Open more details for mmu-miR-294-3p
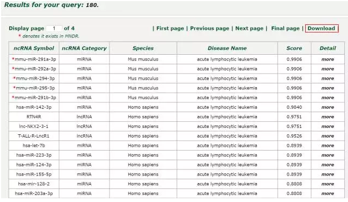Screen dimensions: 348x202 point(327,79)
